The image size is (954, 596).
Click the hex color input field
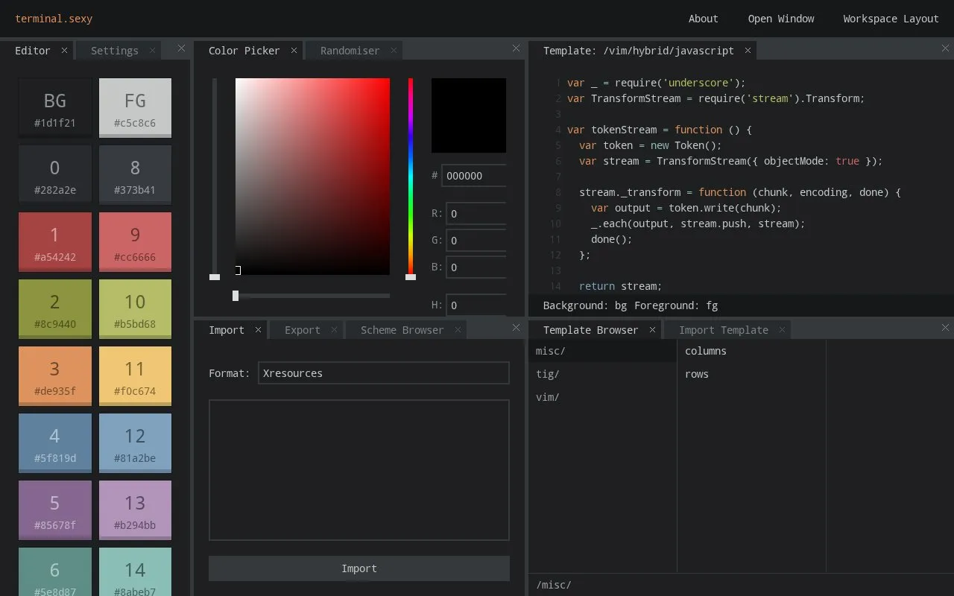(x=474, y=176)
